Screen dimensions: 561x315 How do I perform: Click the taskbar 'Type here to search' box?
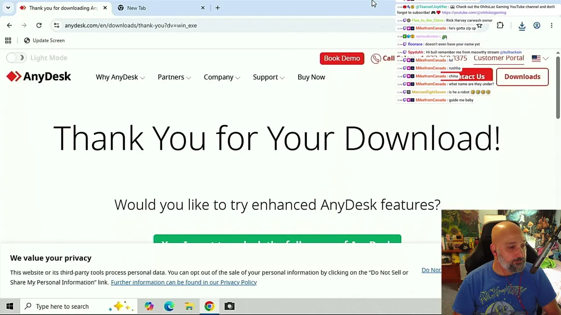[79, 306]
